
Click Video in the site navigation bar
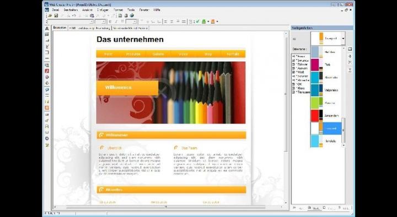(x=183, y=54)
